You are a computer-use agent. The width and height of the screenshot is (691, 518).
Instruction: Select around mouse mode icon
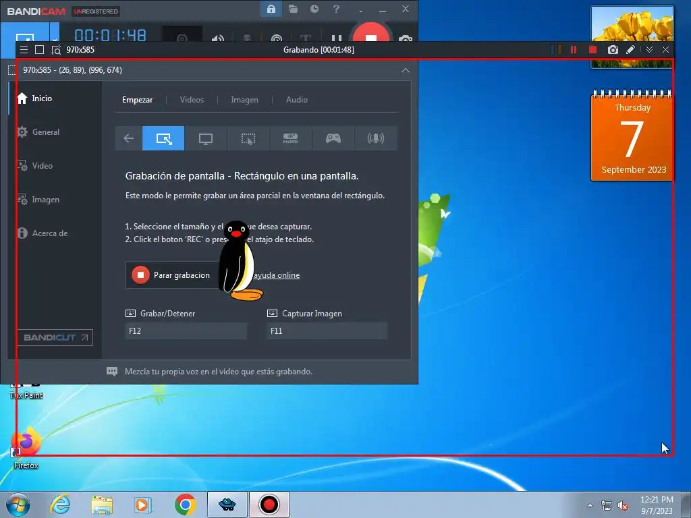point(248,138)
